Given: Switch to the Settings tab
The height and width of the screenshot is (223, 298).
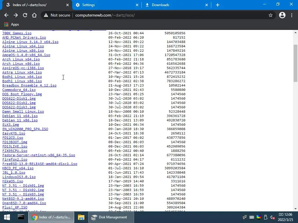Looking at the screenshot, I should point(107,5).
